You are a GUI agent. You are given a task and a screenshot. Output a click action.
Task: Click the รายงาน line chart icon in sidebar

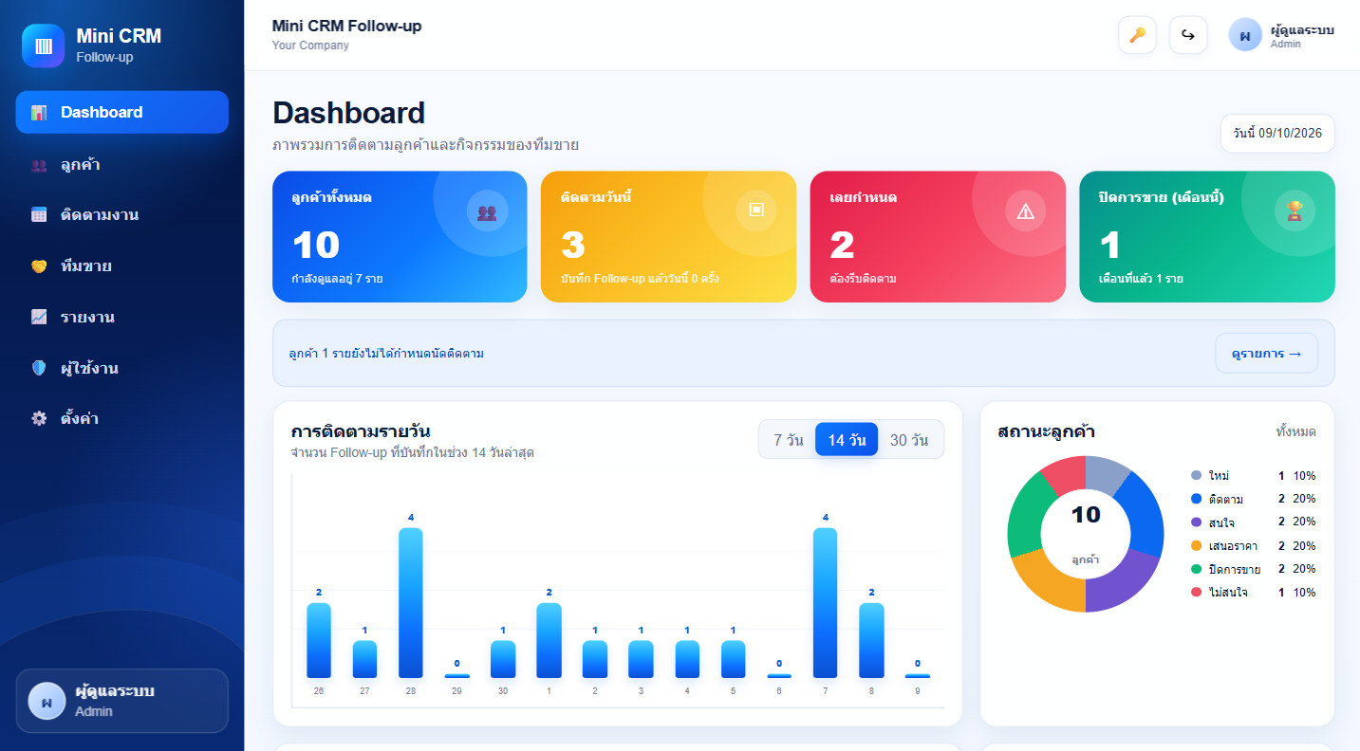[39, 317]
